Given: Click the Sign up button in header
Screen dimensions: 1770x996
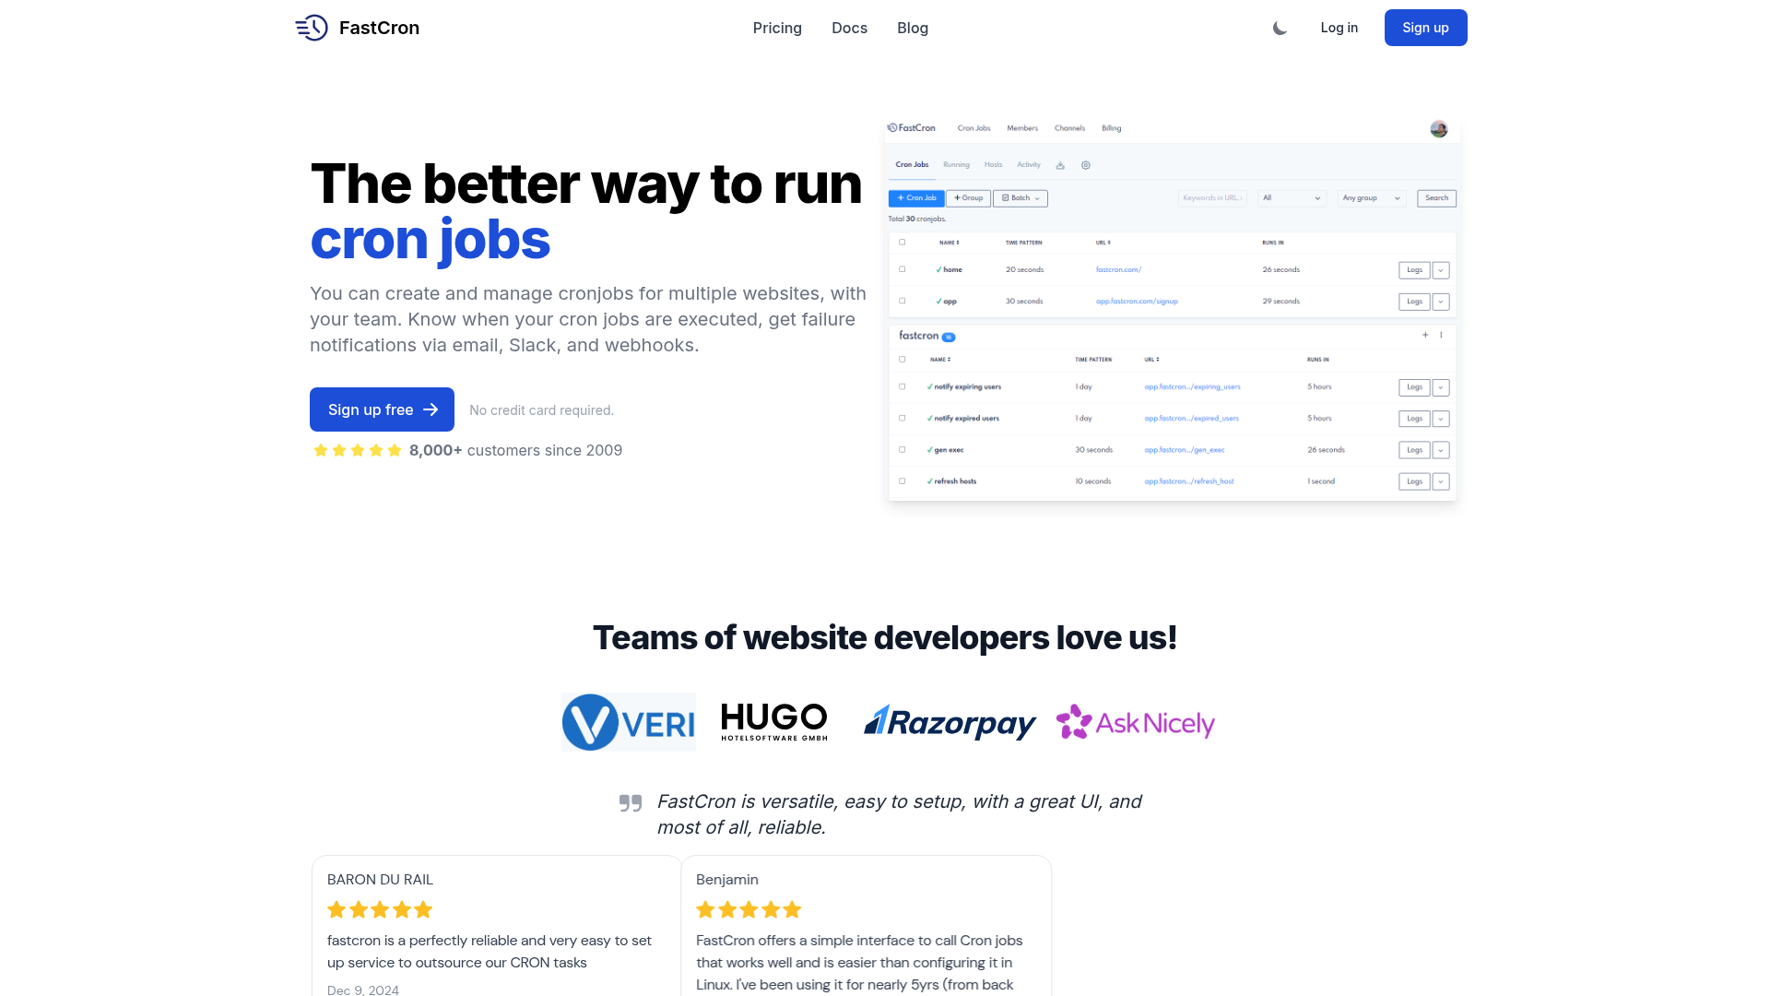Looking at the screenshot, I should click(1425, 28).
